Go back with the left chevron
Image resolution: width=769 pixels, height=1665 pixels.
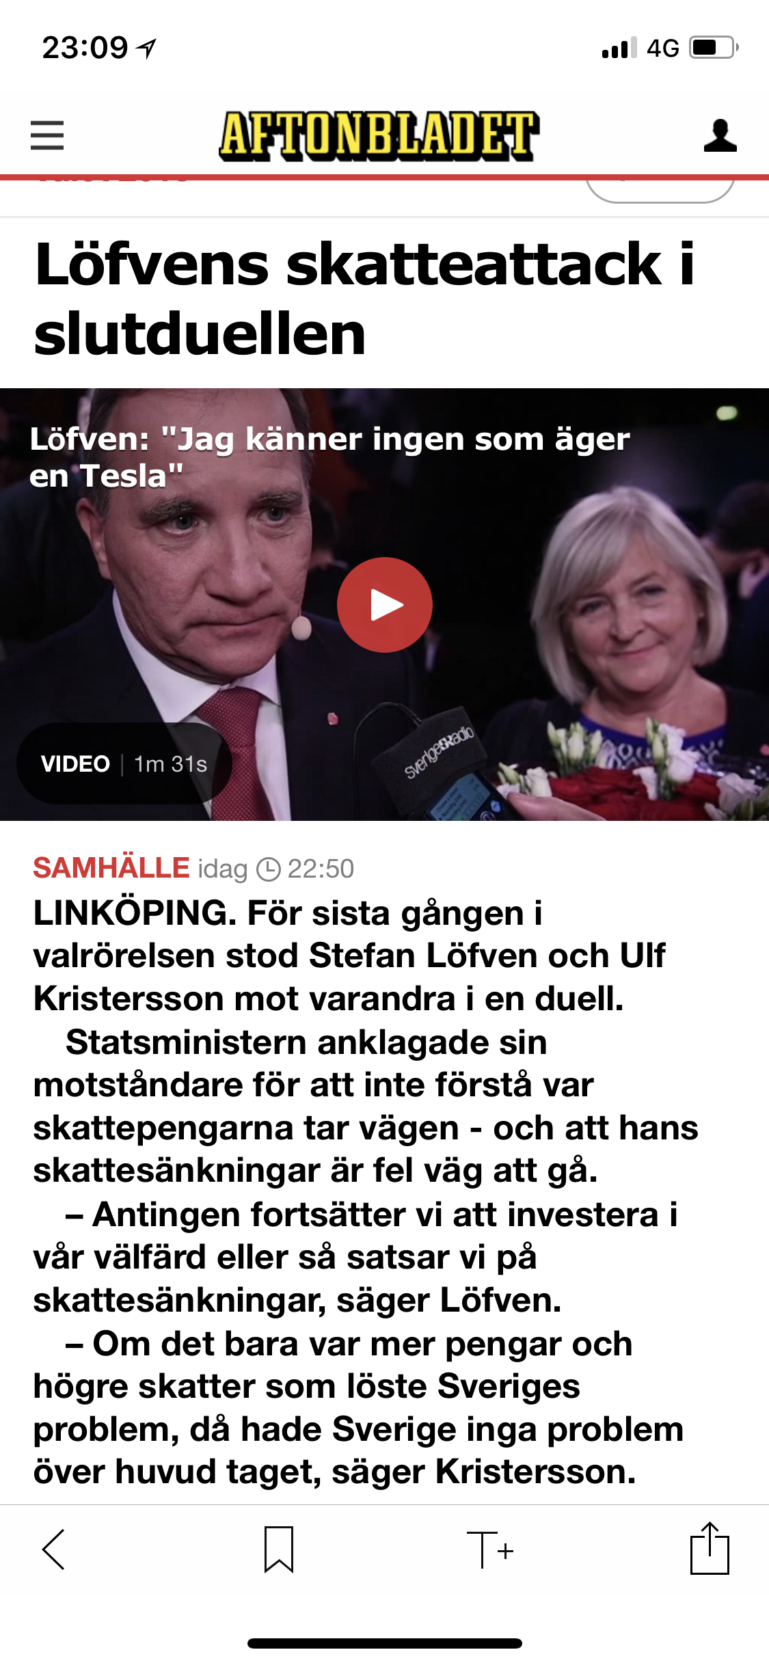tap(53, 1549)
